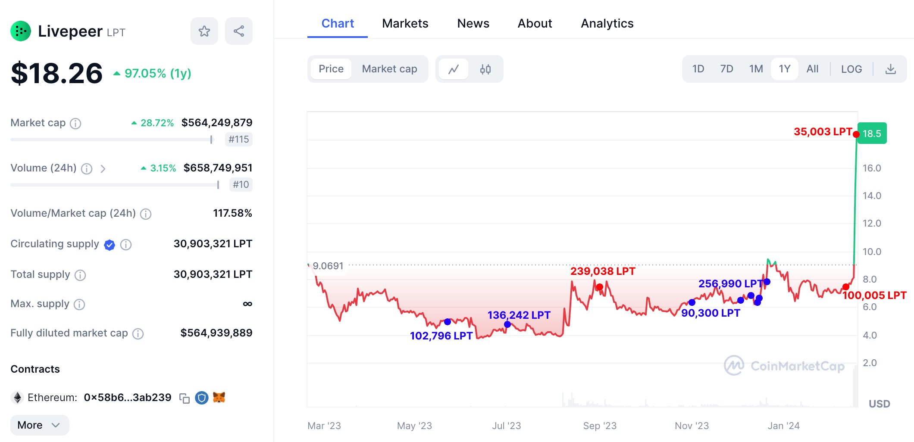Viewport: 914px width, 442px height.
Task: Click the 18.5 current price tag
Action: [872, 134]
